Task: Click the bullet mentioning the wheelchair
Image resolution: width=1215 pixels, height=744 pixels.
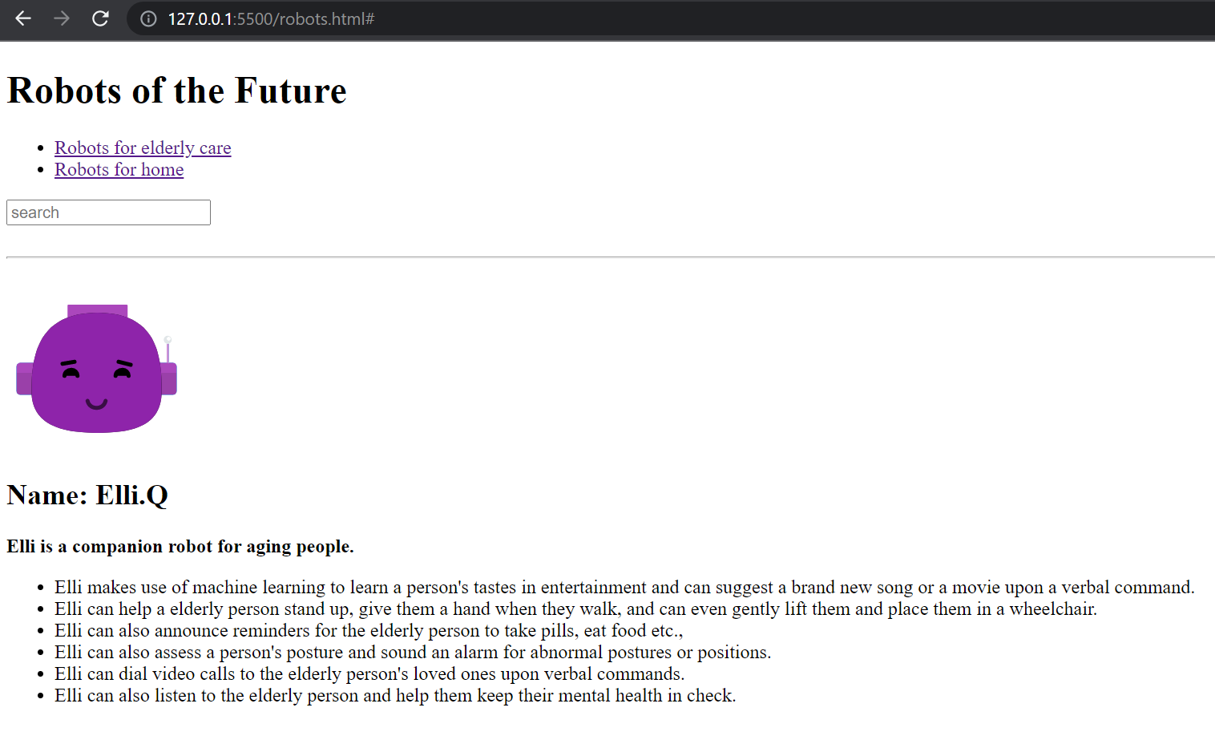Action: point(575,609)
